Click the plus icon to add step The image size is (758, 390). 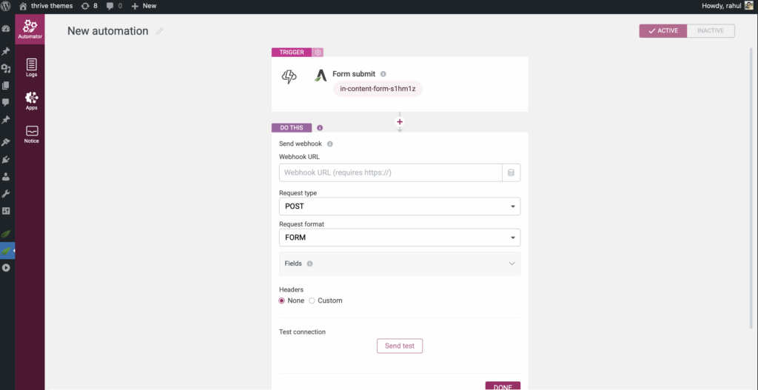pyautogui.click(x=400, y=121)
